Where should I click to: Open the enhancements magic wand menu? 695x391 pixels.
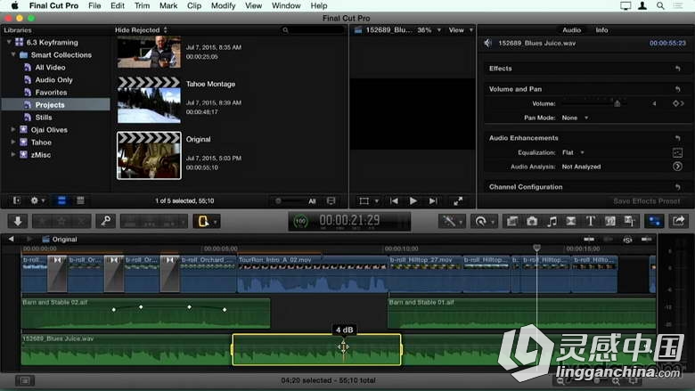pos(452,221)
